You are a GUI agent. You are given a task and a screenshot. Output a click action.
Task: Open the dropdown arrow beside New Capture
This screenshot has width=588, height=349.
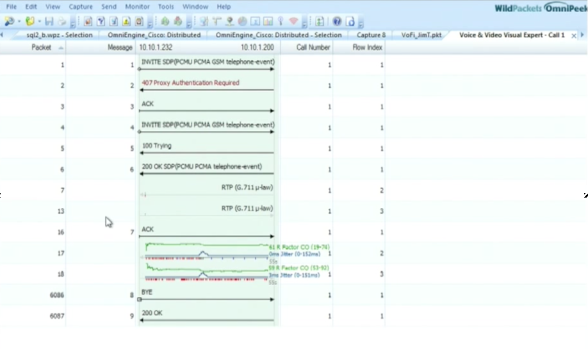pos(19,22)
